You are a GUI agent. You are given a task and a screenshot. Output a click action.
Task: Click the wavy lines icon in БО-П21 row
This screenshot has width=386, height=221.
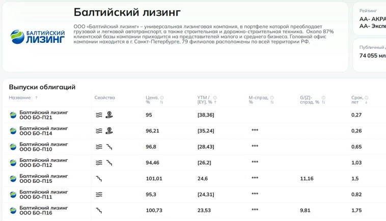click(99, 115)
